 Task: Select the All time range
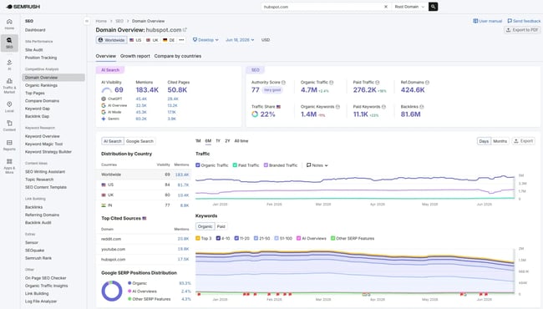tap(241, 141)
